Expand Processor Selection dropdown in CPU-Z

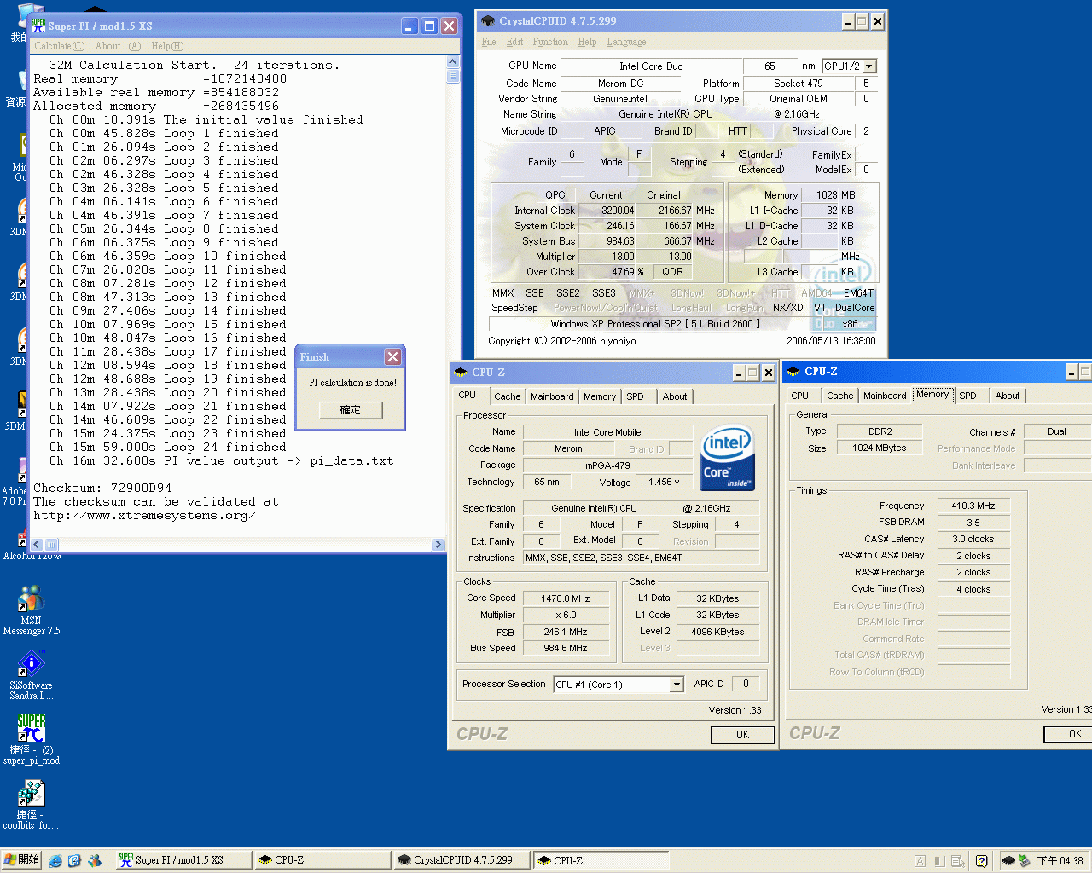pyautogui.click(x=677, y=685)
